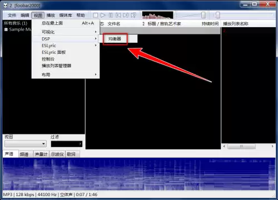Go to previous track icon
The image size is (278, 200).
[118, 15]
